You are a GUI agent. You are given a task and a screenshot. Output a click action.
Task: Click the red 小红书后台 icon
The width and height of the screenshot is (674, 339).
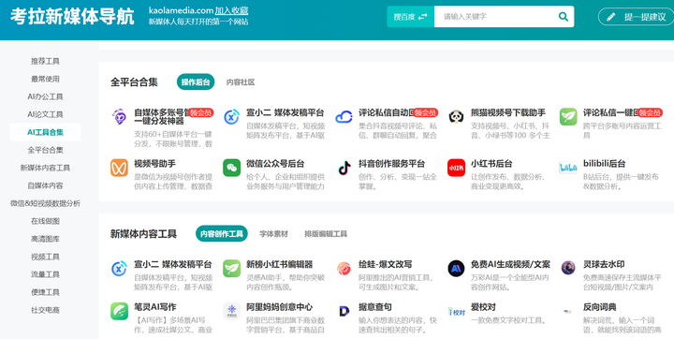[x=456, y=168]
